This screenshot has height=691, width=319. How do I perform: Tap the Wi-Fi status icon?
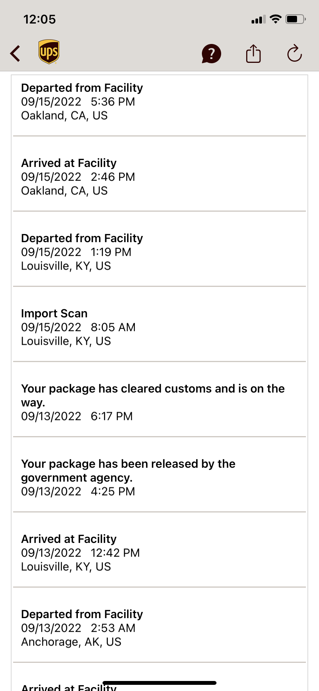(275, 19)
